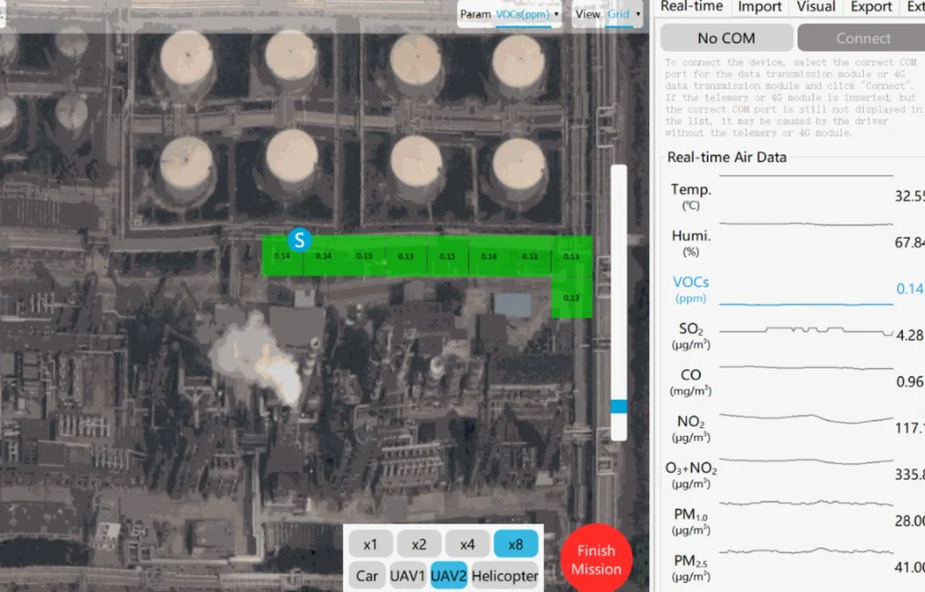Set simulation speed to x1
The width and height of the screenshot is (925, 592).
click(x=371, y=544)
